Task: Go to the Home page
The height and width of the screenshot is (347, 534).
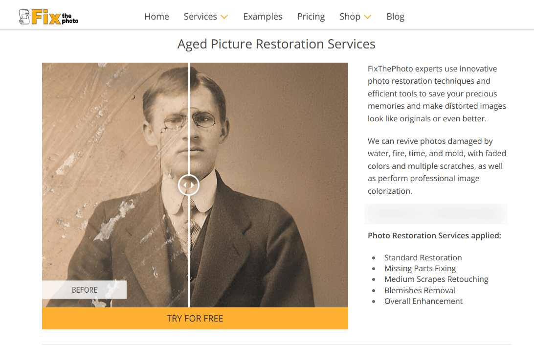Action: click(x=156, y=17)
